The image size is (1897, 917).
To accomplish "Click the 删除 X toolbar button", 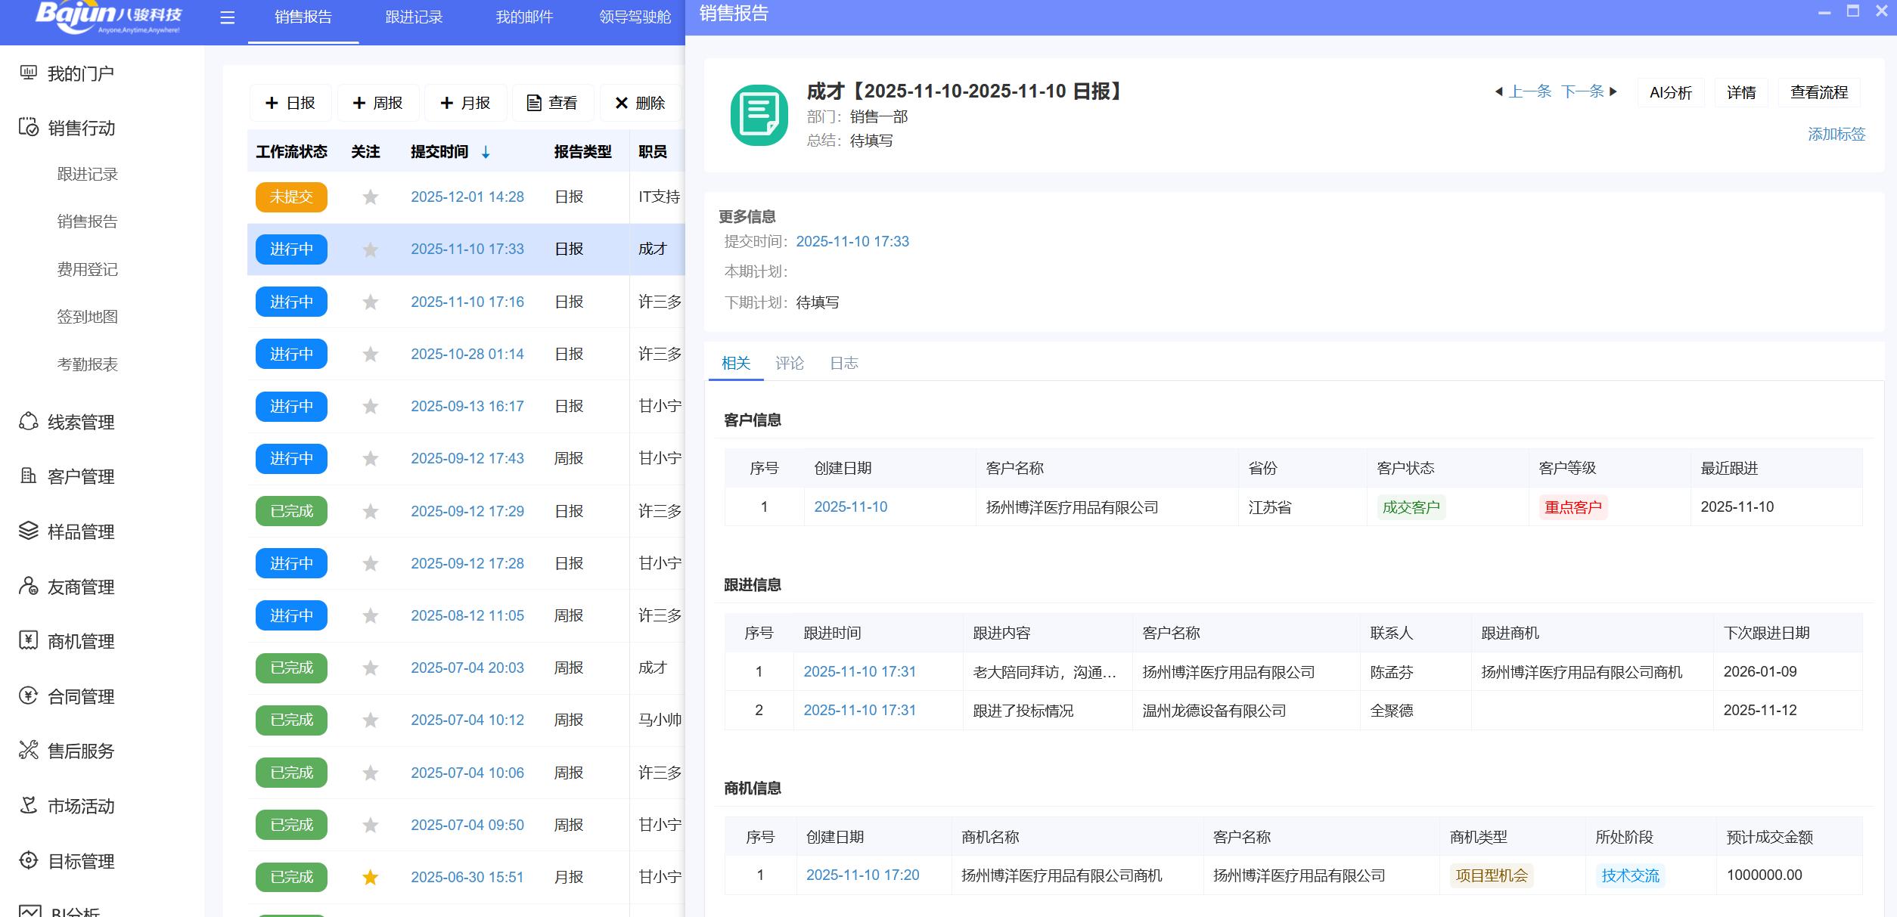I will [639, 103].
